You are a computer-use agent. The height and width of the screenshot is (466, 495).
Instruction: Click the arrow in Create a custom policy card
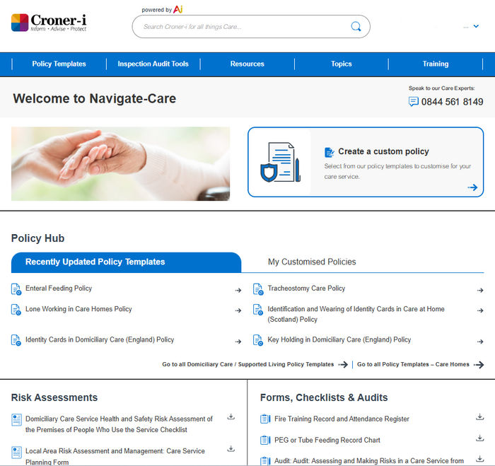pyautogui.click(x=472, y=187)
